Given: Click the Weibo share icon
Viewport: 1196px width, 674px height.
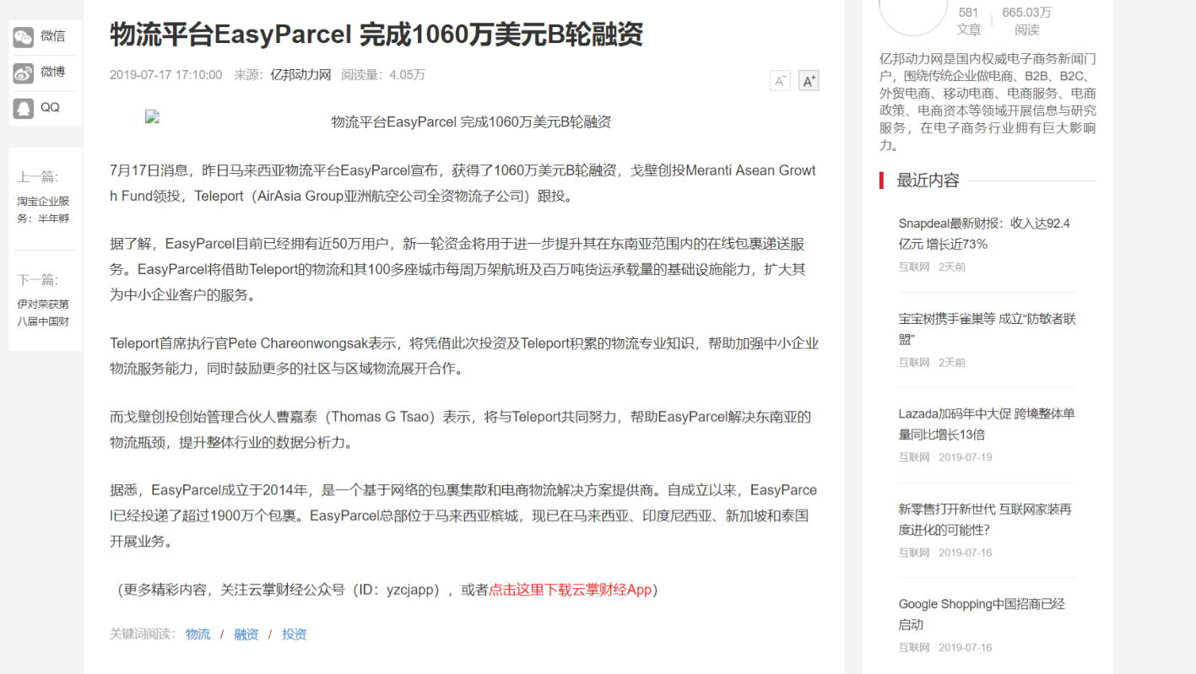Looking at the screenshot, I should coord(24,73).
